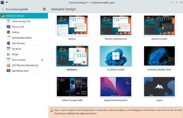The height and width of the screenshot is (118, 183).
Task: Maximize the Systemeinstellungen window
Action: pos(177,2)
